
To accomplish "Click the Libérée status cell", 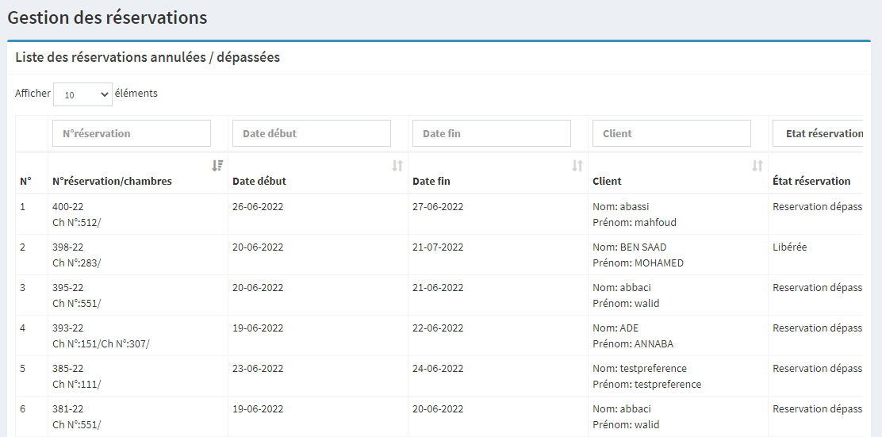I will pos(789,247).
